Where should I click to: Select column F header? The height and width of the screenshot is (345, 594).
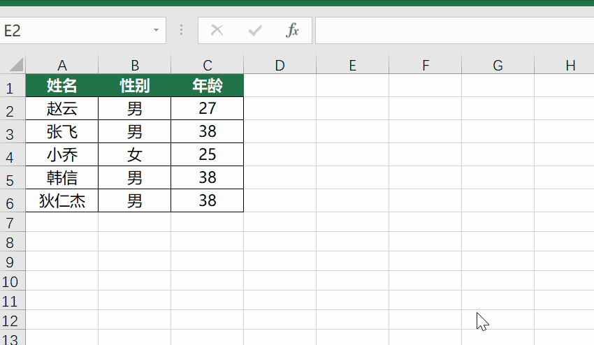click(x=426, y=65)
